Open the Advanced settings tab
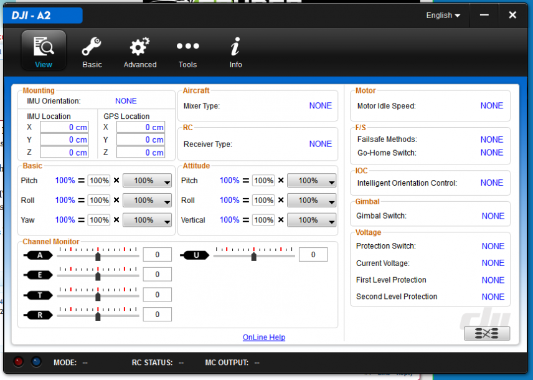 (140, 52)
